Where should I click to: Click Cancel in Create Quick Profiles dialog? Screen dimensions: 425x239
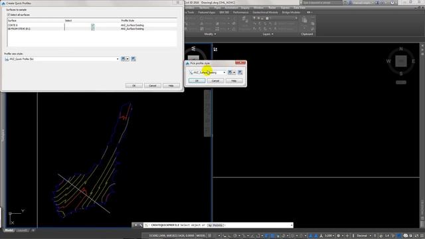[x=153, y=86]
